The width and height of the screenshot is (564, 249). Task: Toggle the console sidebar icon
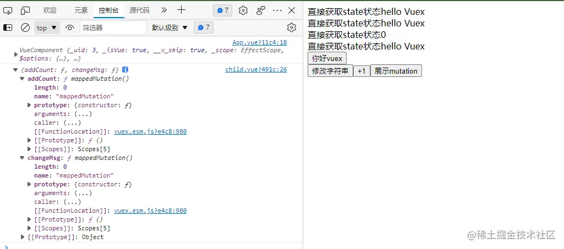point(8,27)
